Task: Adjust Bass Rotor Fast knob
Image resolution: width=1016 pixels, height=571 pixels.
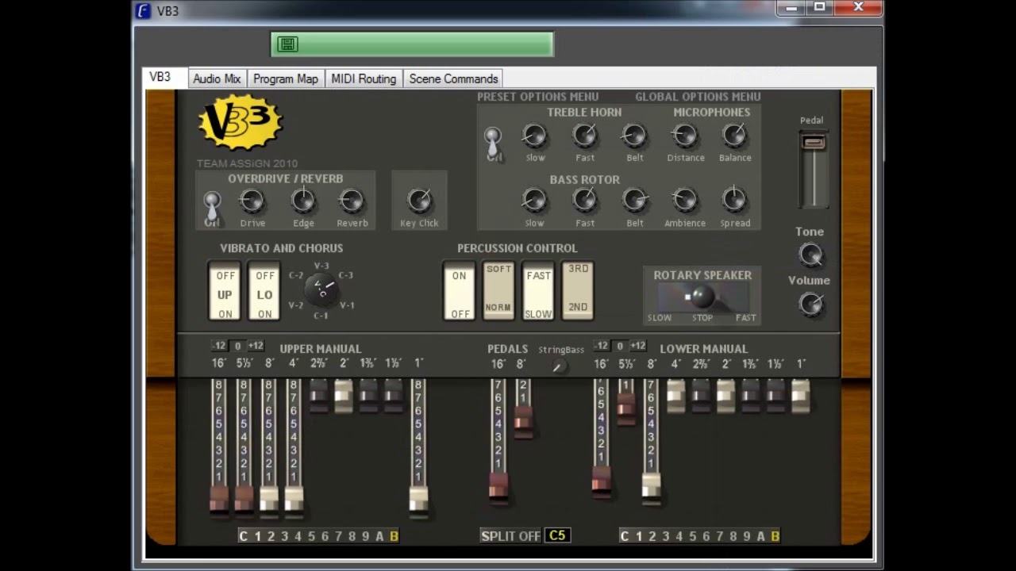Action: 585,200
